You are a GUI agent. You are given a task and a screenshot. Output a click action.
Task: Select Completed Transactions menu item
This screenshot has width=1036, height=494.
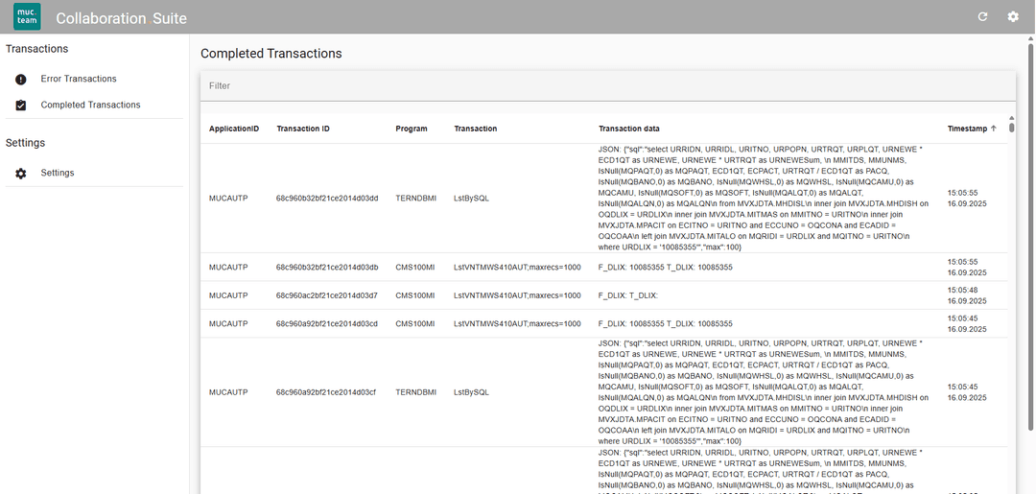pyautogui.click(x=90, y=106)
